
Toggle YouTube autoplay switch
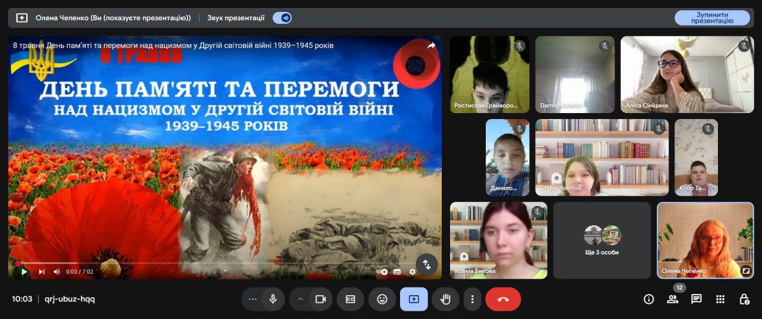(x=382, y=272)
